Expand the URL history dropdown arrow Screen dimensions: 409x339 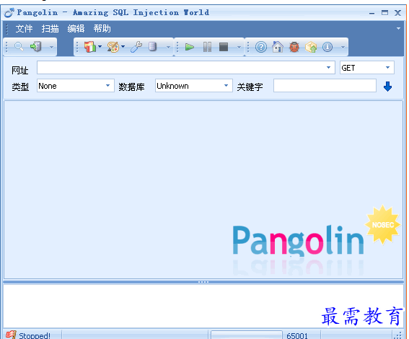329,68
